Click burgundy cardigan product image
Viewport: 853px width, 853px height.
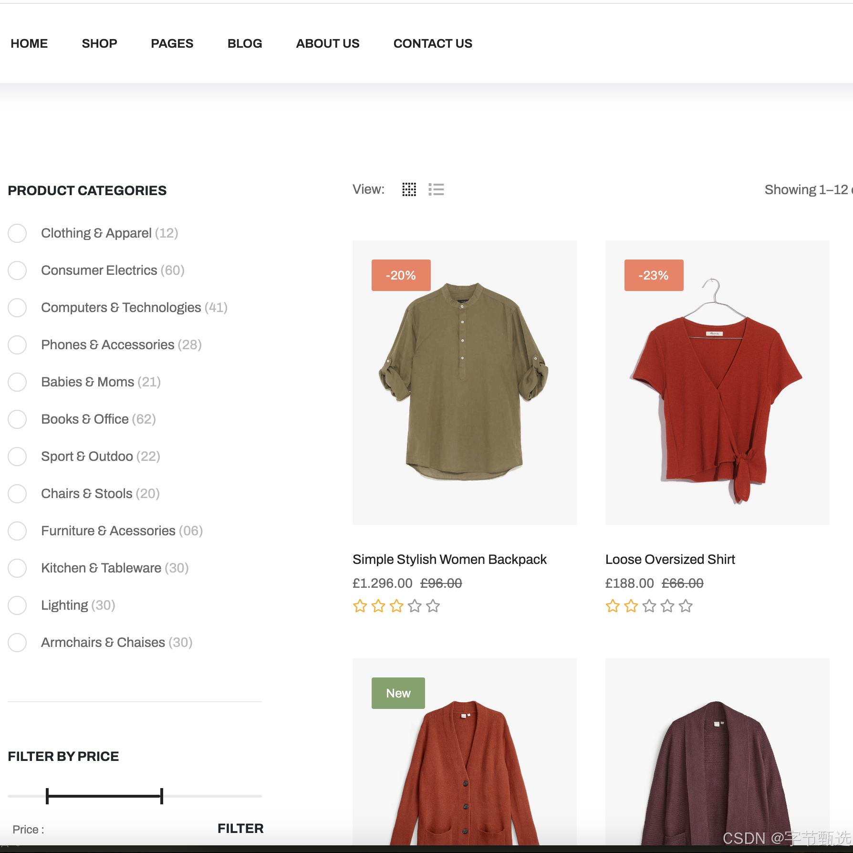(718, 752)
